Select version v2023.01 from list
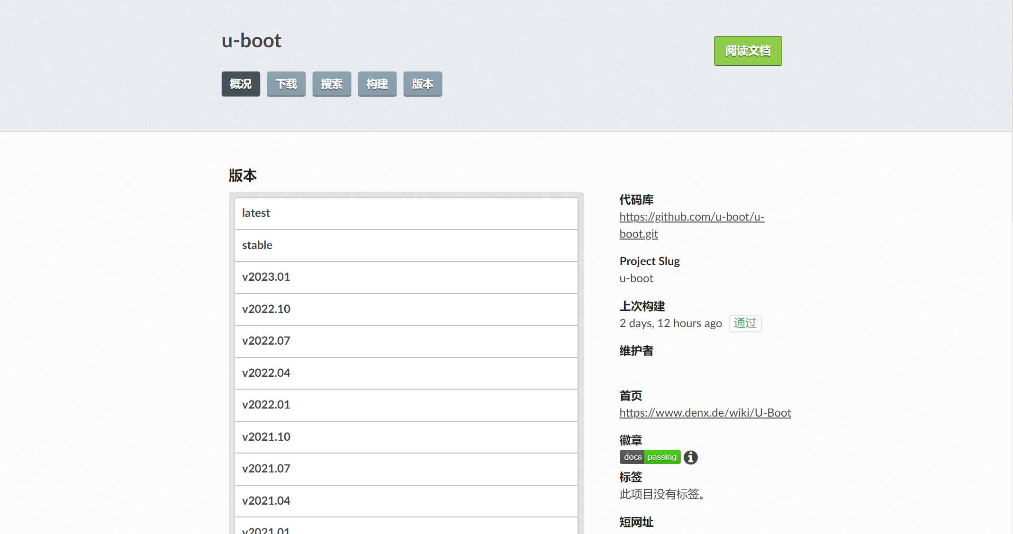The width and height of the screenshot is (1013, 534). click(266, 277)
